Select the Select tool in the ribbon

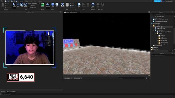pos(14,5)
